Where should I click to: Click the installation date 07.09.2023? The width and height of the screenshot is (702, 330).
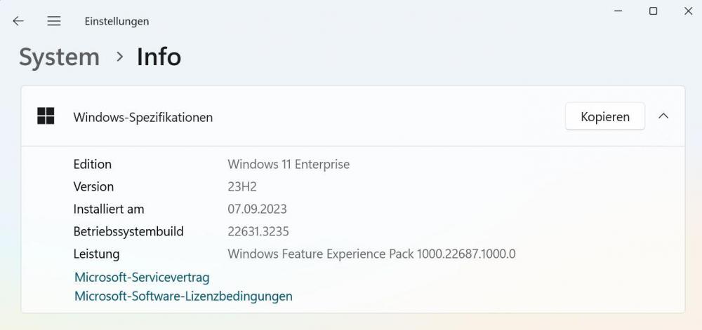257,209
